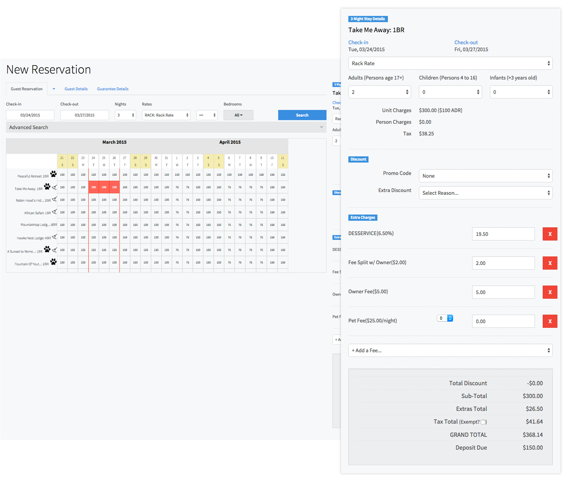Edit the Pet Fee amount field 0.00
571x483 pixels.
click(503, 321)
